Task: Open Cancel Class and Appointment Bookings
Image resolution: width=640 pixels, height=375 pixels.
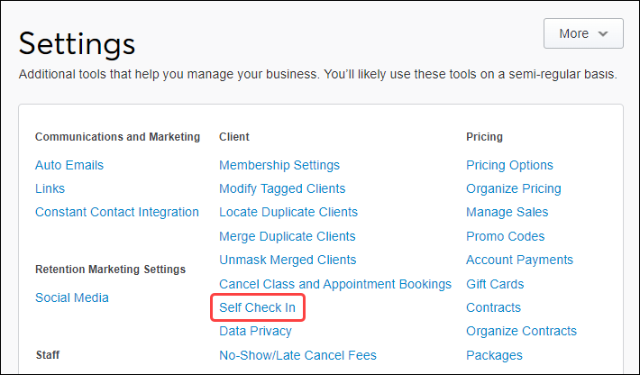Action: 335,284
